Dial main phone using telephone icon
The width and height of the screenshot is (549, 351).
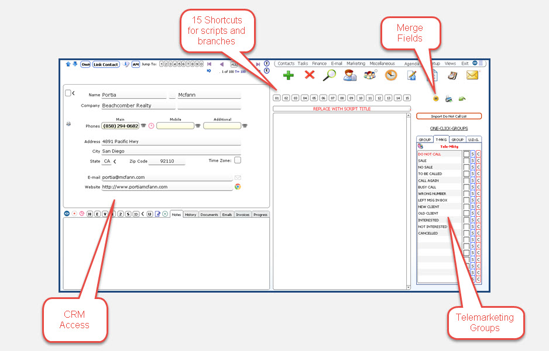coord(143,126)
